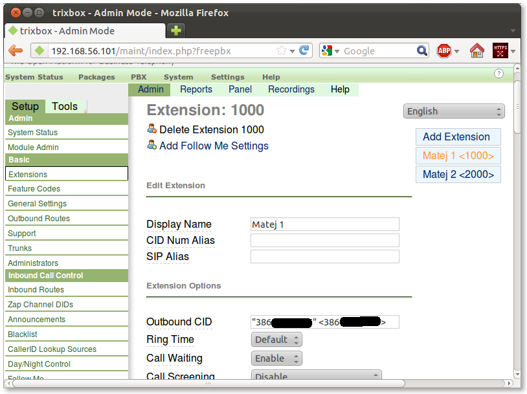
Task: Click the Adblock Plus ABP icon
Action: 444,50
